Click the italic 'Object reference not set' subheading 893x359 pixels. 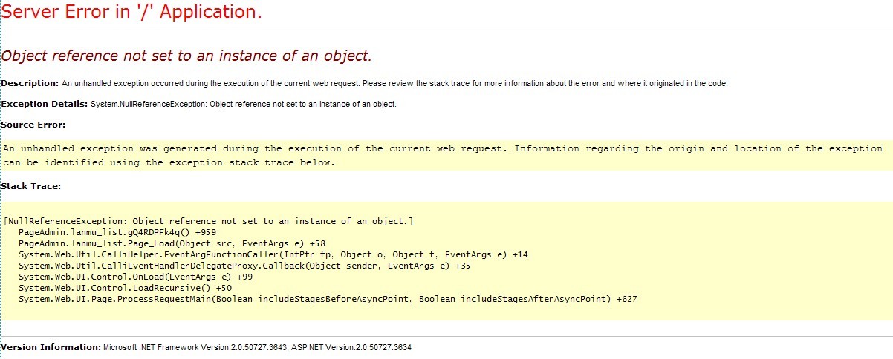pyautogui.click(x=186, y=56)
